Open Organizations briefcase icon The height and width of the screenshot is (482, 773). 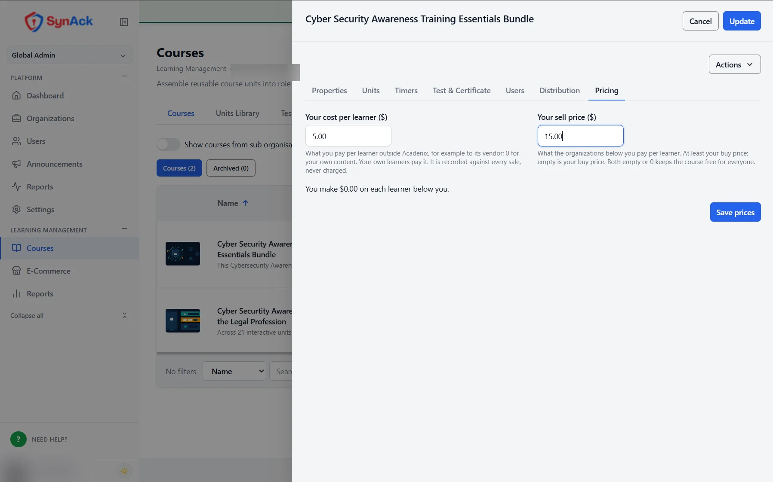tap(16, 118)
